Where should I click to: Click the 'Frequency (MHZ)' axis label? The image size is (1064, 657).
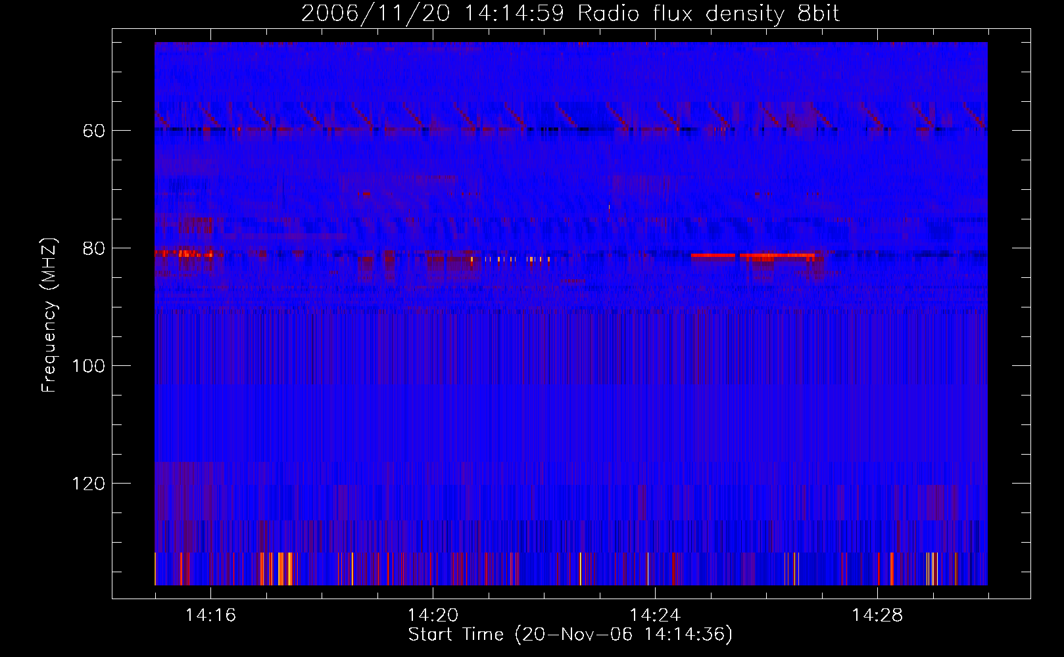[x=49, y=315]
